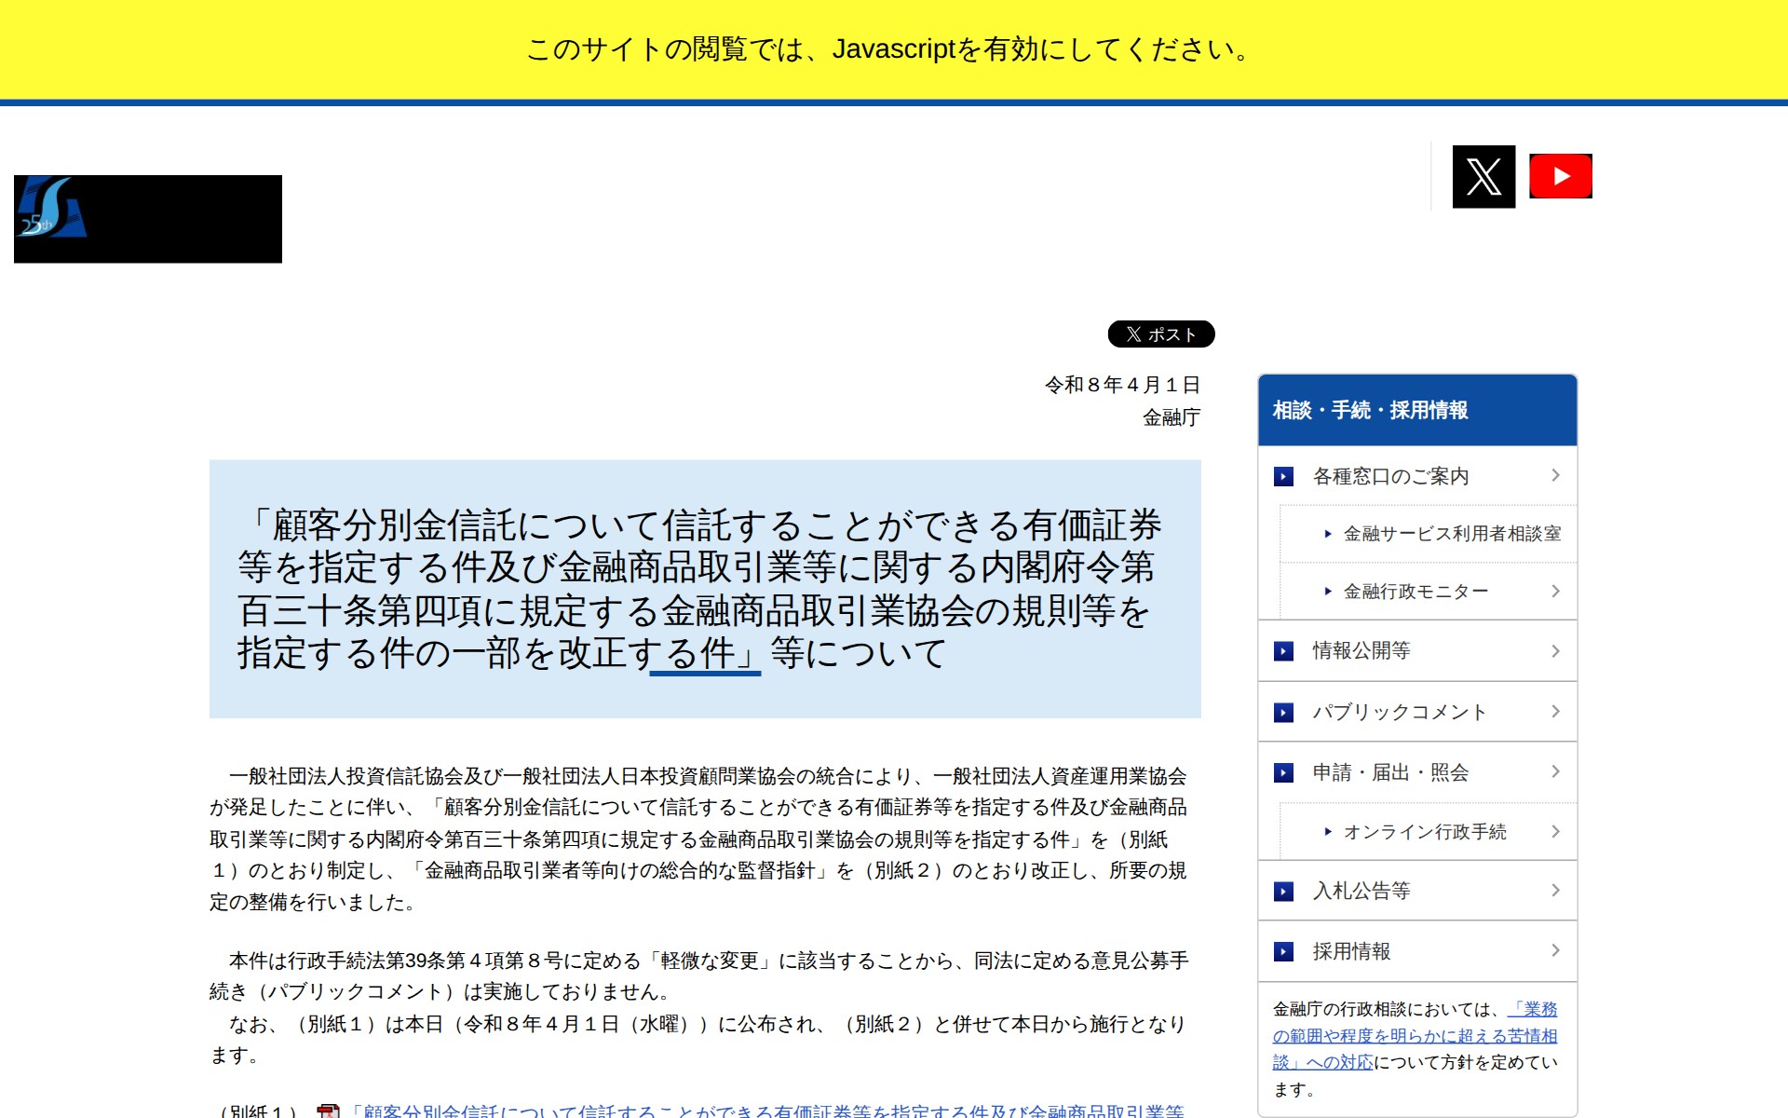Open オンライン行政手続 menu item
Viewport: 1788px width, 1118px height.
tap(1424, 832)
